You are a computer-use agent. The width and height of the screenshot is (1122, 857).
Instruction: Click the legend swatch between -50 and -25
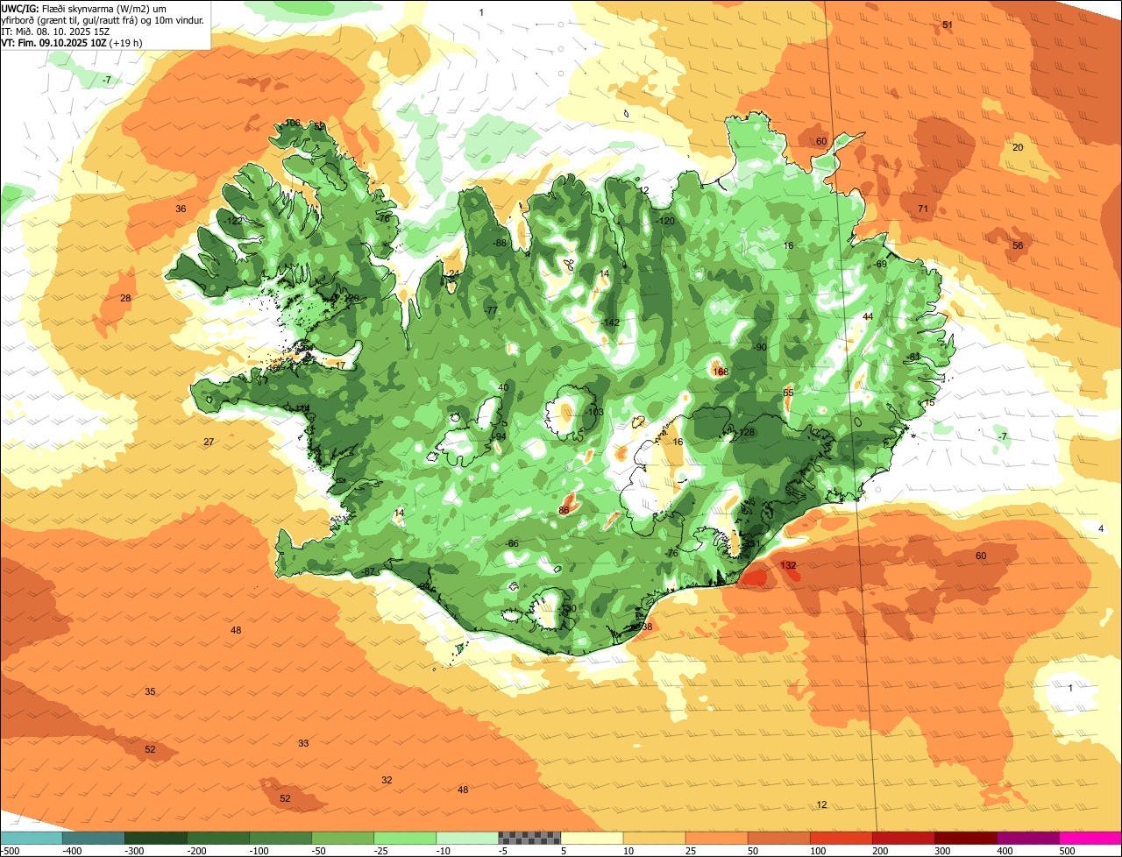pos(342,838)
